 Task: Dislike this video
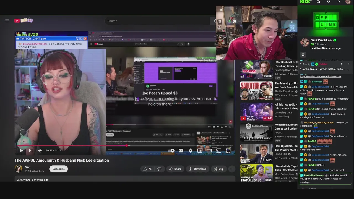click(159, 169)
